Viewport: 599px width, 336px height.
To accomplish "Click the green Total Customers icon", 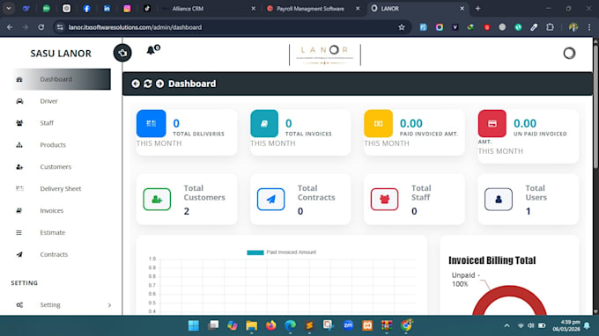I will 157,199.
